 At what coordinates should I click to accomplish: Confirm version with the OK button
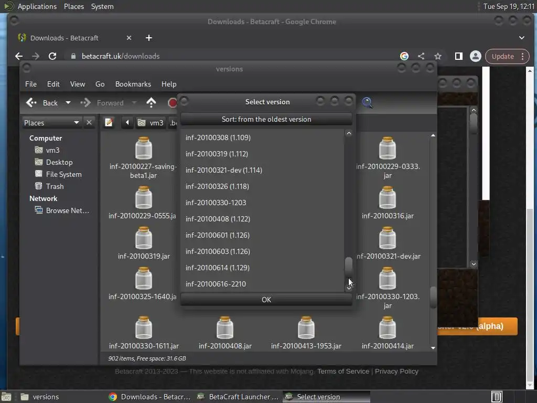point(266,300)
